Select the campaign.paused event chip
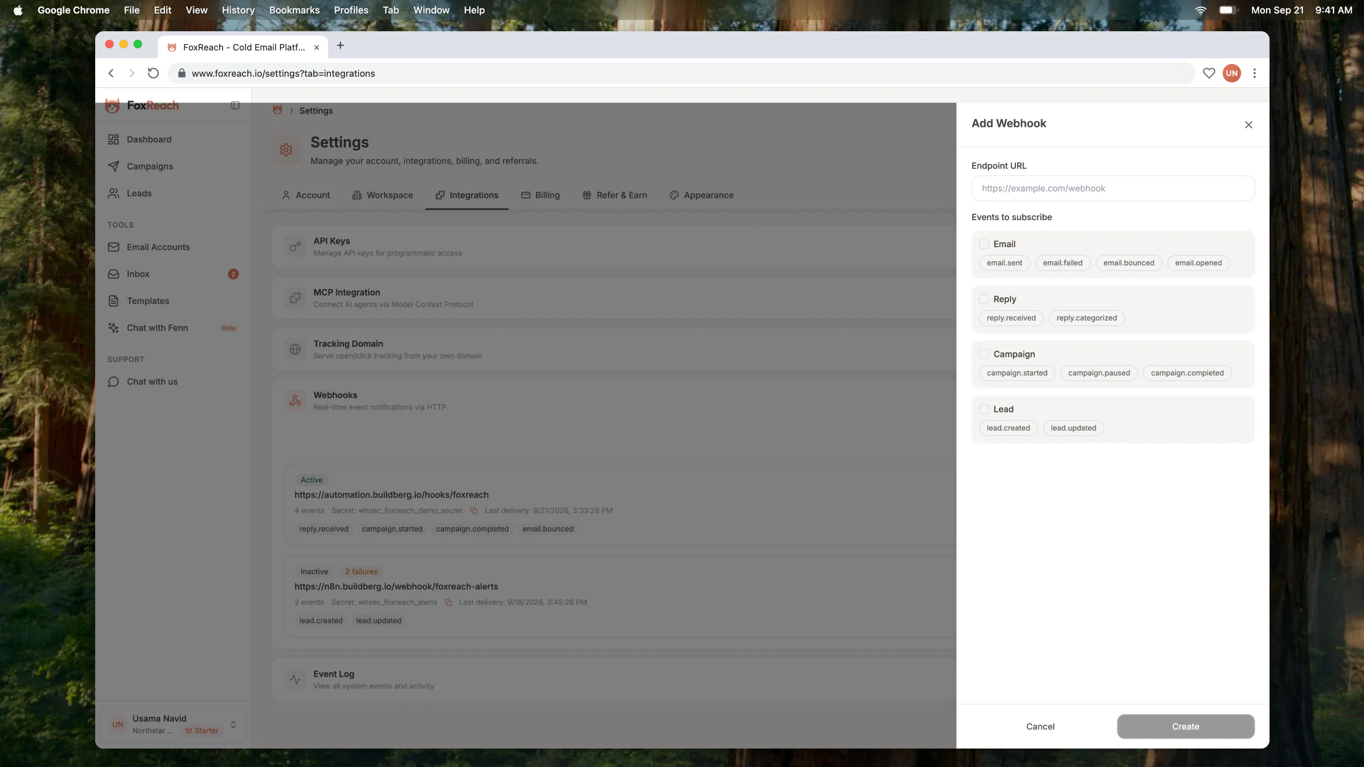Viewport: 1364px width, 767px height. click(1099, 373)
